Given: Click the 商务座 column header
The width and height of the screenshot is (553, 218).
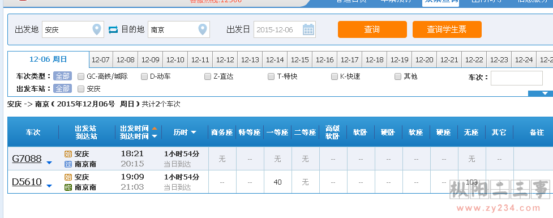Looking at the screenshot, I should click(x=222, y=132).
